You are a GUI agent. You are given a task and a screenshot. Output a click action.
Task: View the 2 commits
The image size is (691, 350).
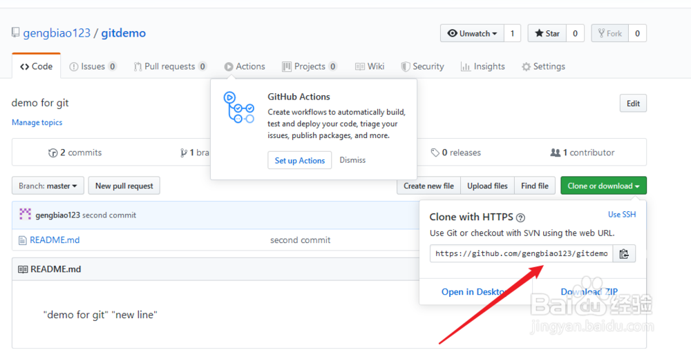[x=75, y=153]
